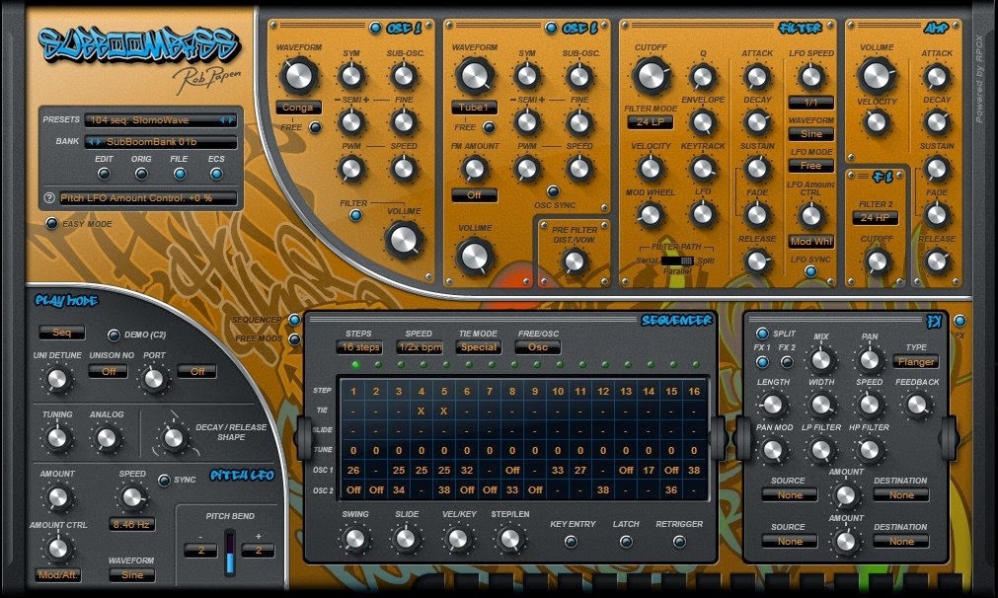Click the pitch bend fader
The height and width of the screenshot is (598, 998).
pos(230,553)
